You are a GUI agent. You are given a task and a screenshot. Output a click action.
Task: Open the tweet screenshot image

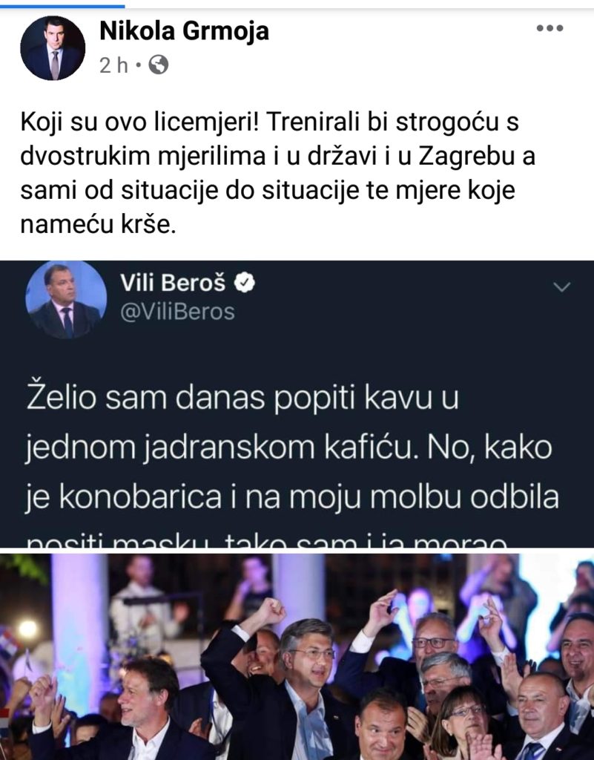pyautogui.click(x=297, y=404)
